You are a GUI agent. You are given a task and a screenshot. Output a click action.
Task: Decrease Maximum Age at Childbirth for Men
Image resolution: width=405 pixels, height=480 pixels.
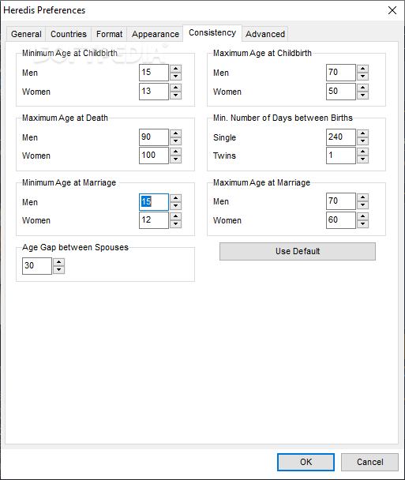[362, 77]
